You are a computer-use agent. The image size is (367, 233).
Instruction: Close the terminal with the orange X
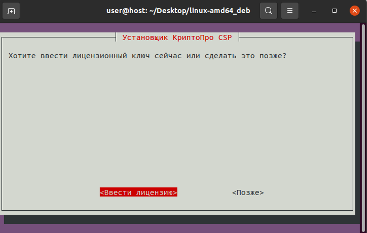coord(354,11)
